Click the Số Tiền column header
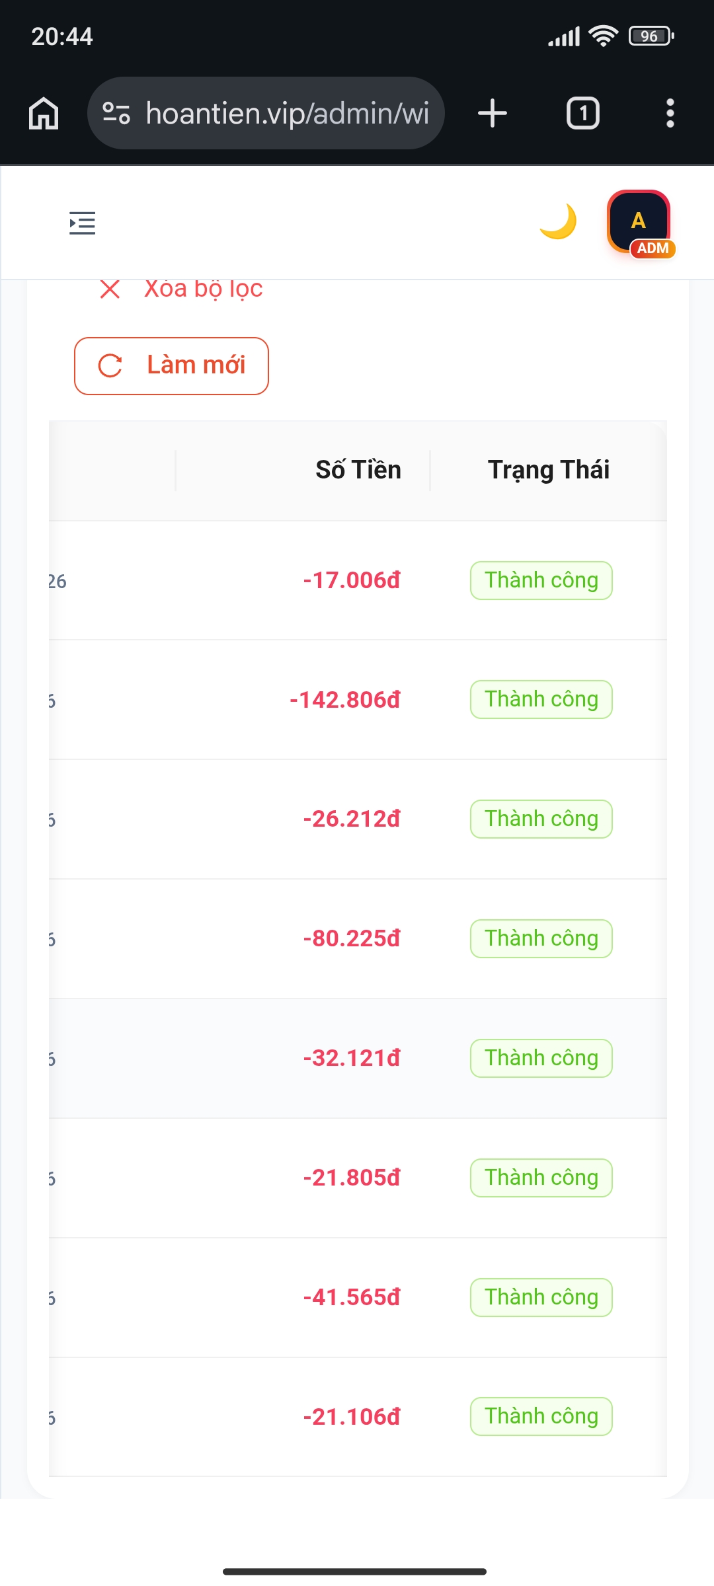Screen dimensions: 714x1586 [358, 470]
